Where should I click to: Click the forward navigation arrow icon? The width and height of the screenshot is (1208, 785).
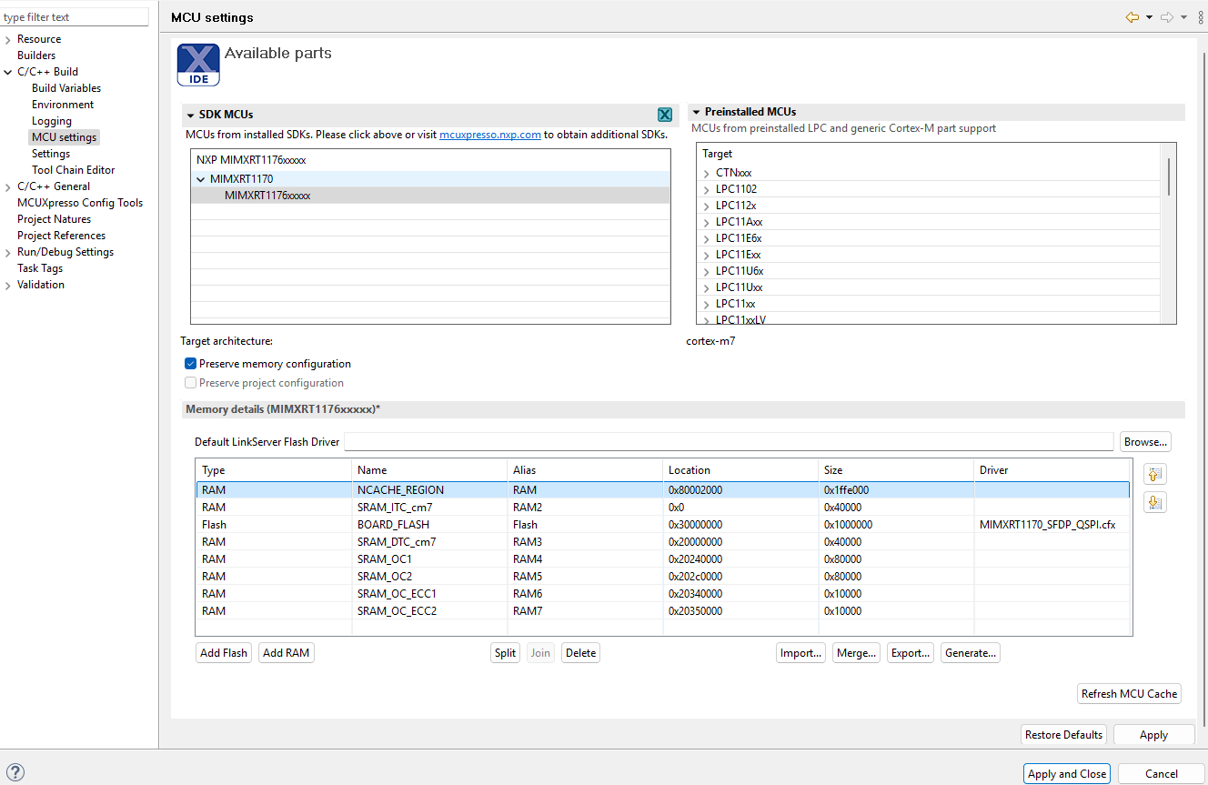[x=1166, y=17]
